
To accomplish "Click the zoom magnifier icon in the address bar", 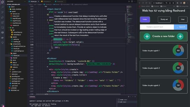I will [167, 3].
